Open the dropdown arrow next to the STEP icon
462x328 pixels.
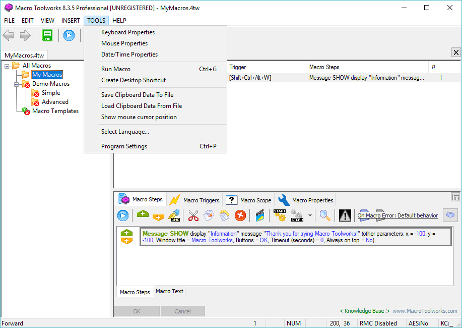point(310,215)
